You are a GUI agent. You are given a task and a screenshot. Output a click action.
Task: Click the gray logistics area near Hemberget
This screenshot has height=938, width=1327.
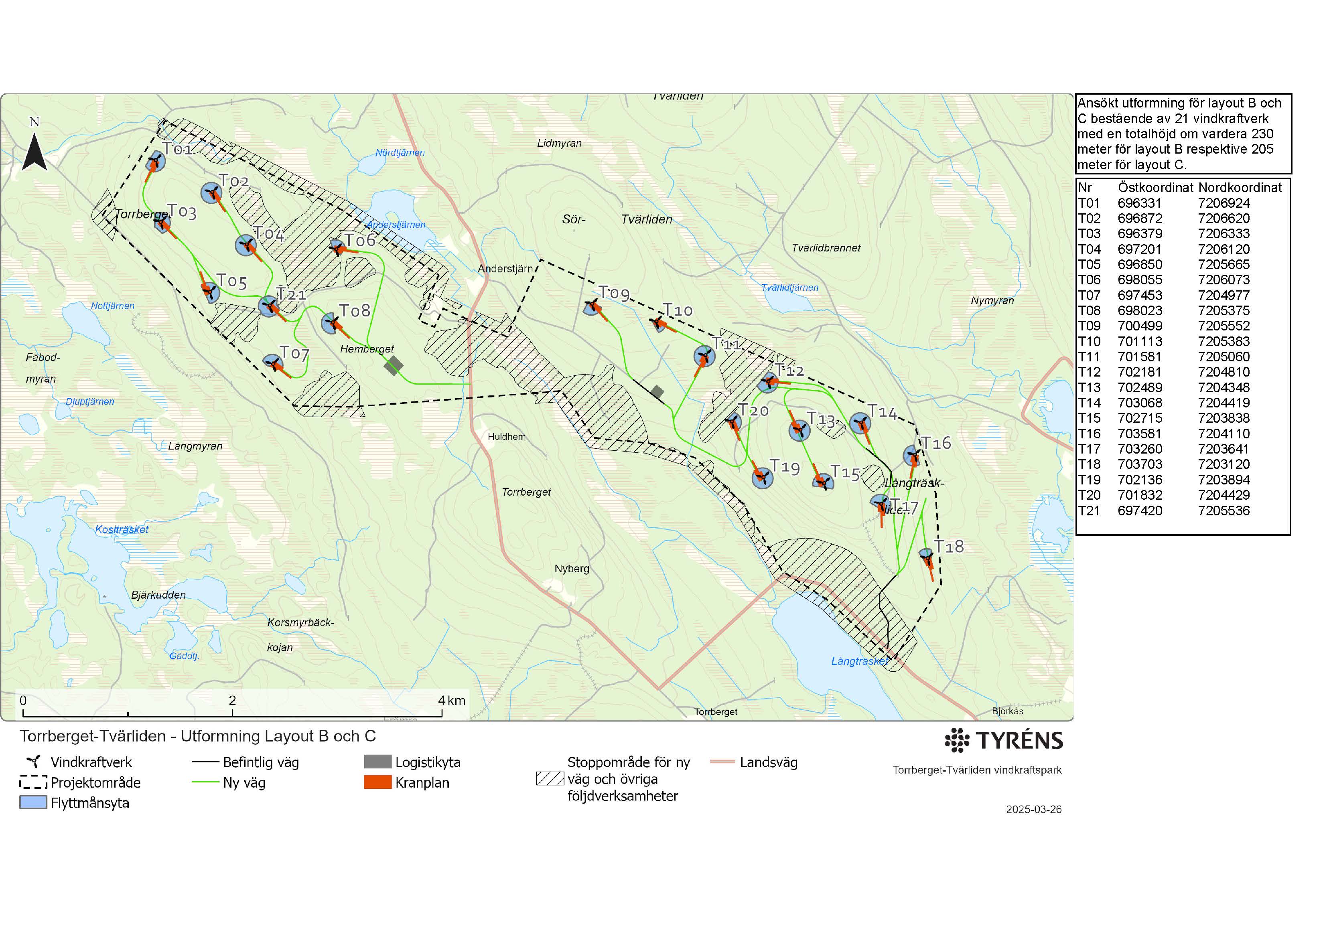click(x=394, y=365)
